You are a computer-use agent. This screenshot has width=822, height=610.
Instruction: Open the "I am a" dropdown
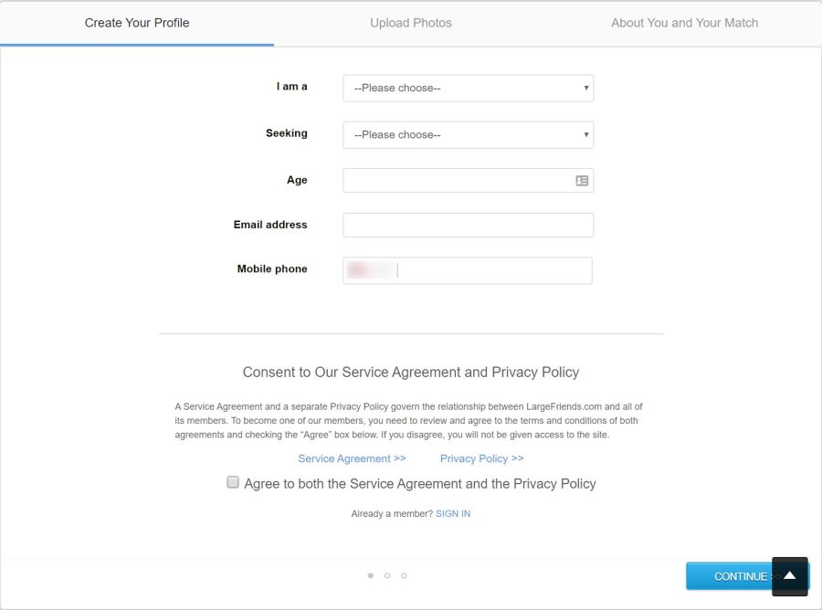click(x=468, y=88)
